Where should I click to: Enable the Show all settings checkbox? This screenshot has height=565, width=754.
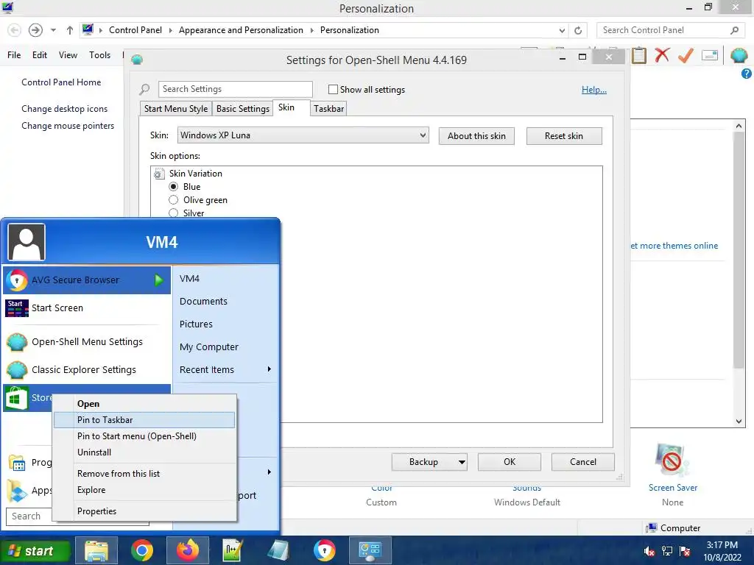click(x=333, y=89)
